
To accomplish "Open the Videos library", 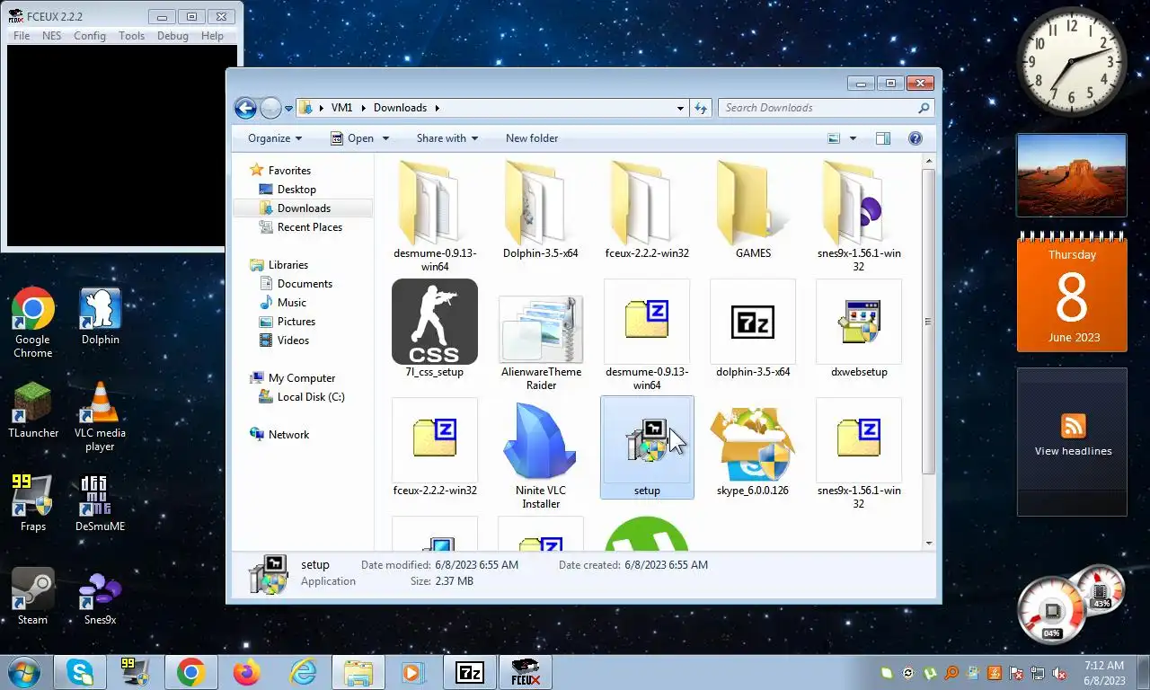I will [293, 341].
